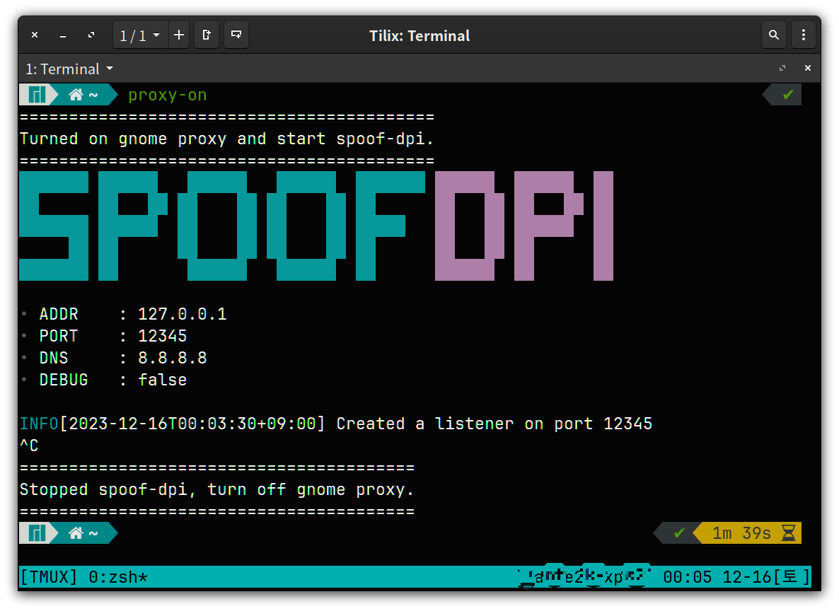Screen dimensions: 839x611
Task: Add terminal down icon
Action: click(x=236, y=35)
